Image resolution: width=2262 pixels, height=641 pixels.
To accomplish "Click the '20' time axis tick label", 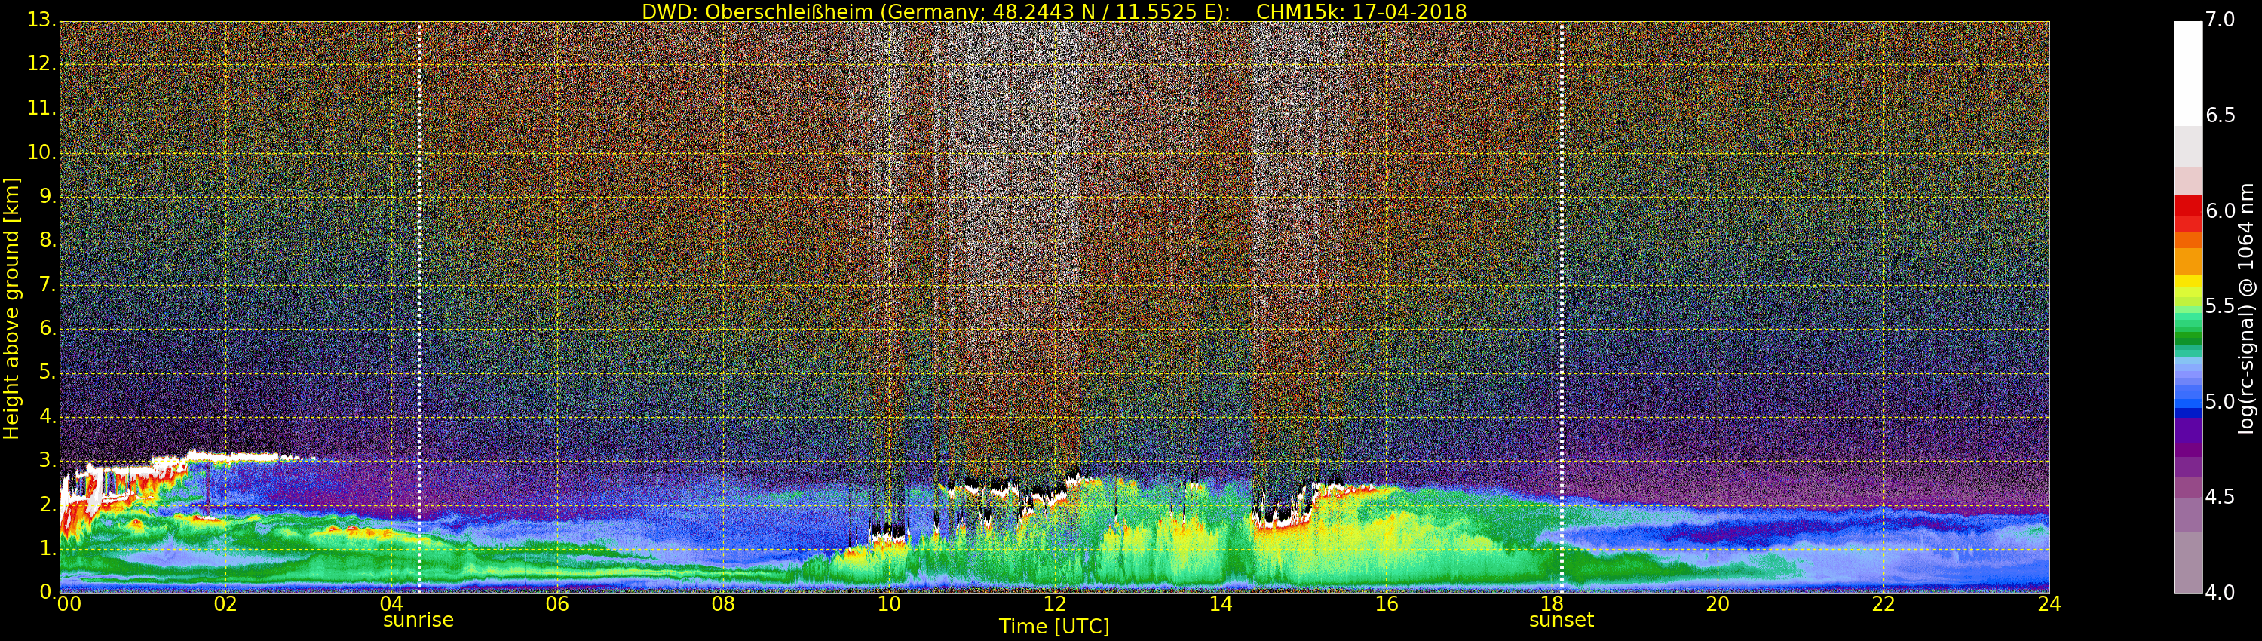I will click(x=1718, y=603).
